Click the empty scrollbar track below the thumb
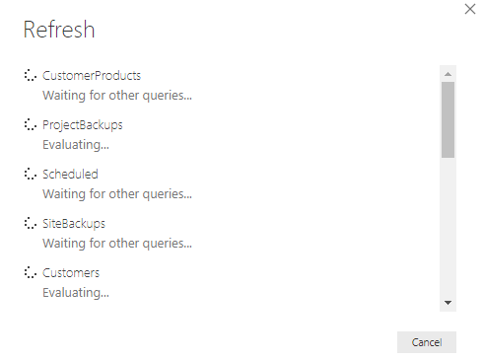 click(448, 227)
